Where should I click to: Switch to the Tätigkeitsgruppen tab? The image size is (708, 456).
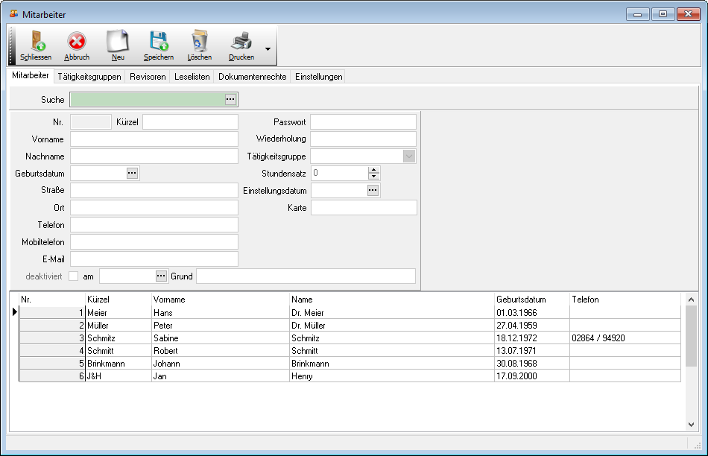[89, 77]
